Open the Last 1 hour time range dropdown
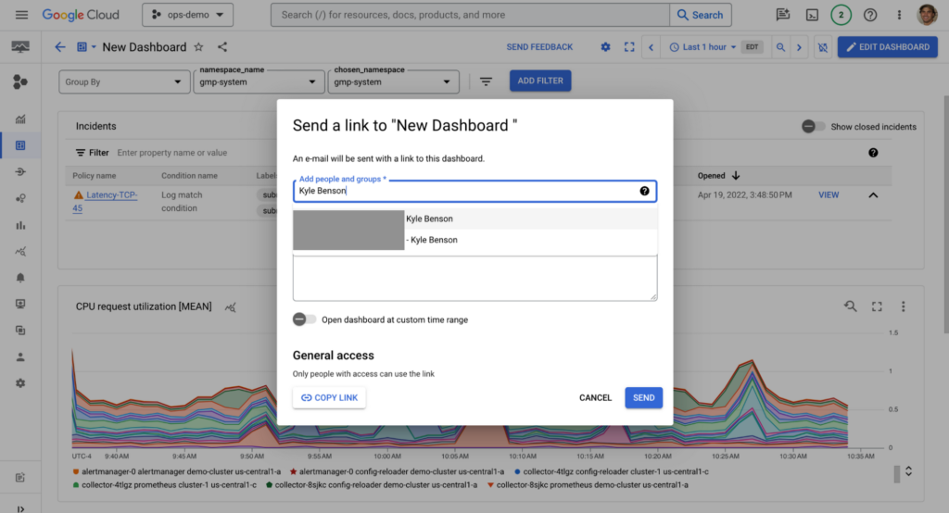This screenshot has height=513, width=949. click(x=702, y=46)
